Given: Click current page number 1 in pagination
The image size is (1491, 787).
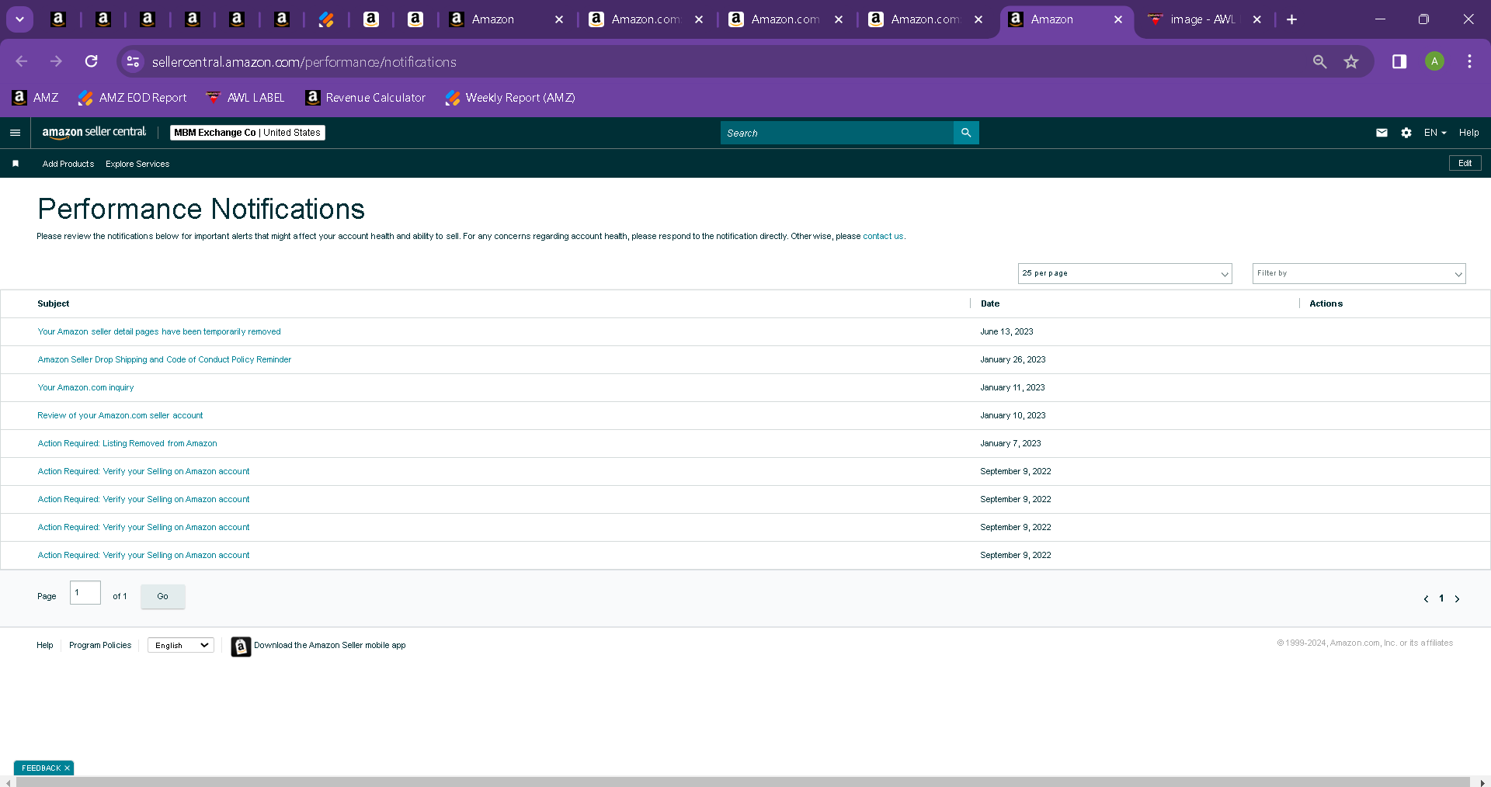Looking at the screenshot, I should tap(1441, 598).
